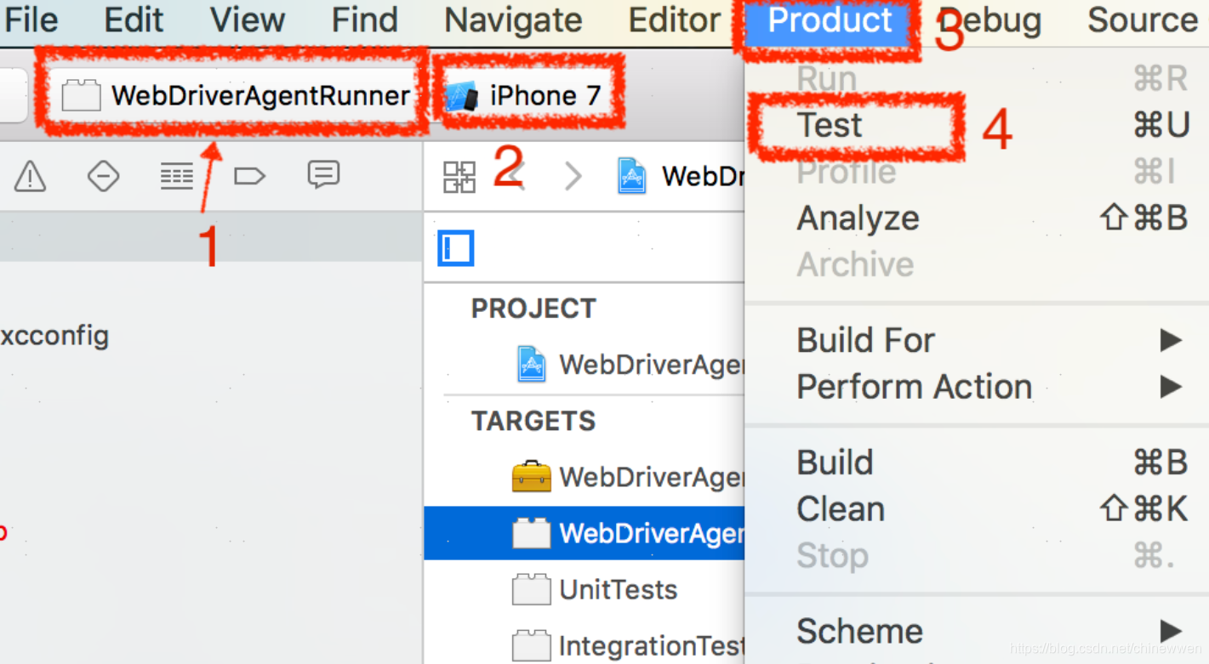The width and height of the screenshot is (1209, 664).
Task: Select Clean in the Product menu
Action: click(x=841, y=509)
